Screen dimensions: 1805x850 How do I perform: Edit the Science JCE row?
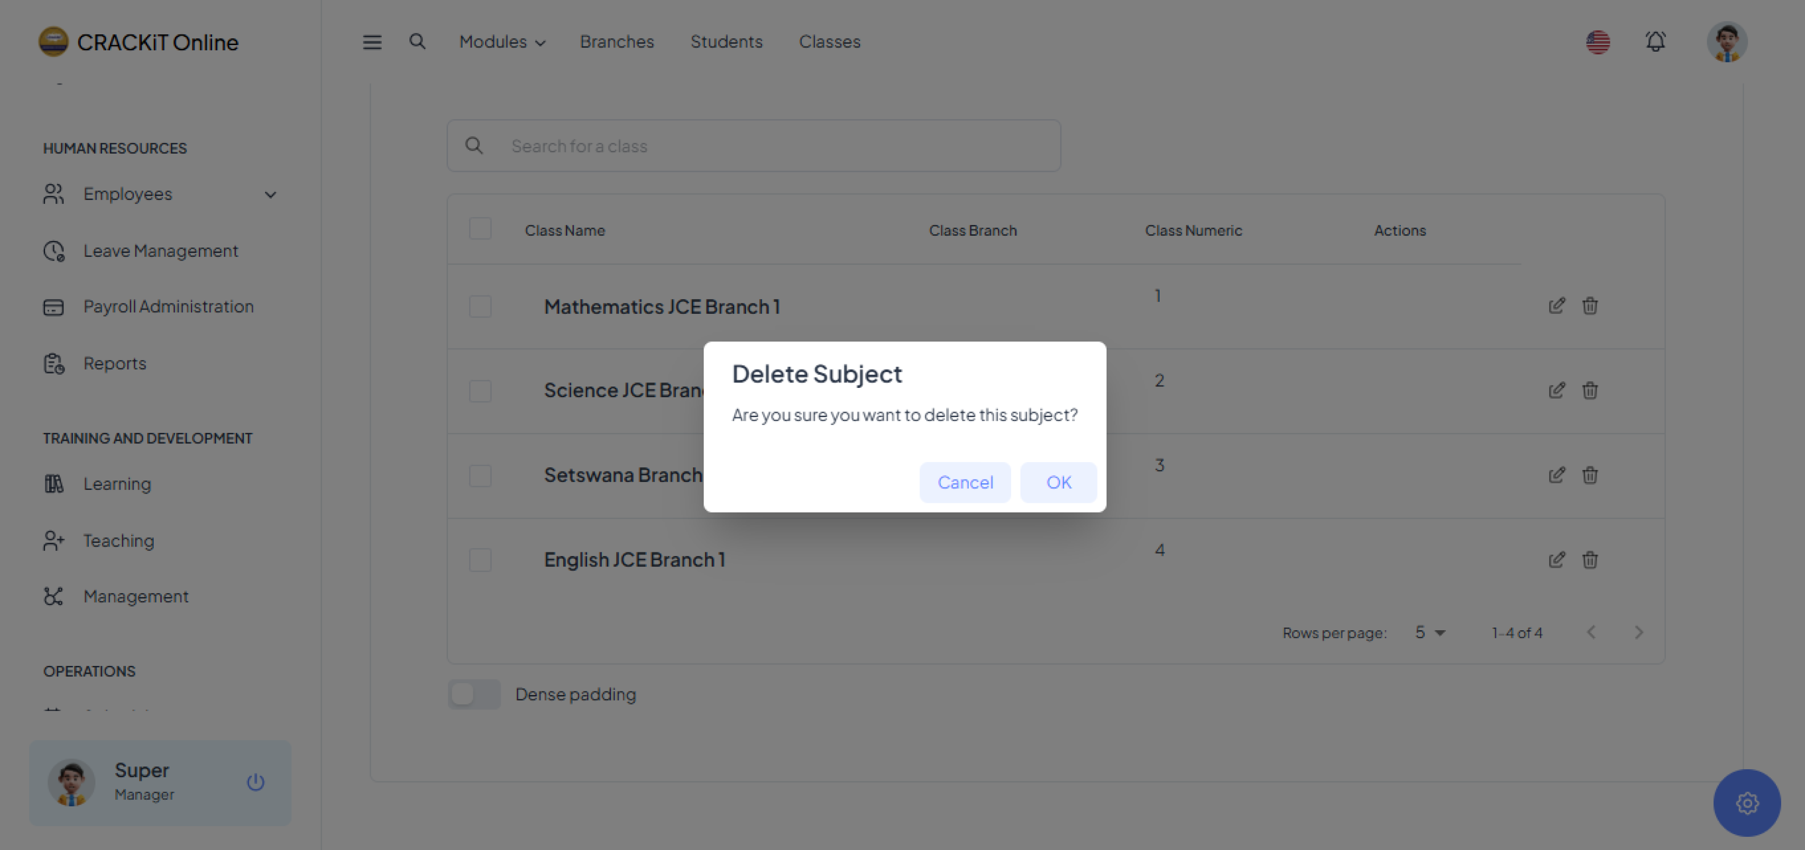[1556, 390]
